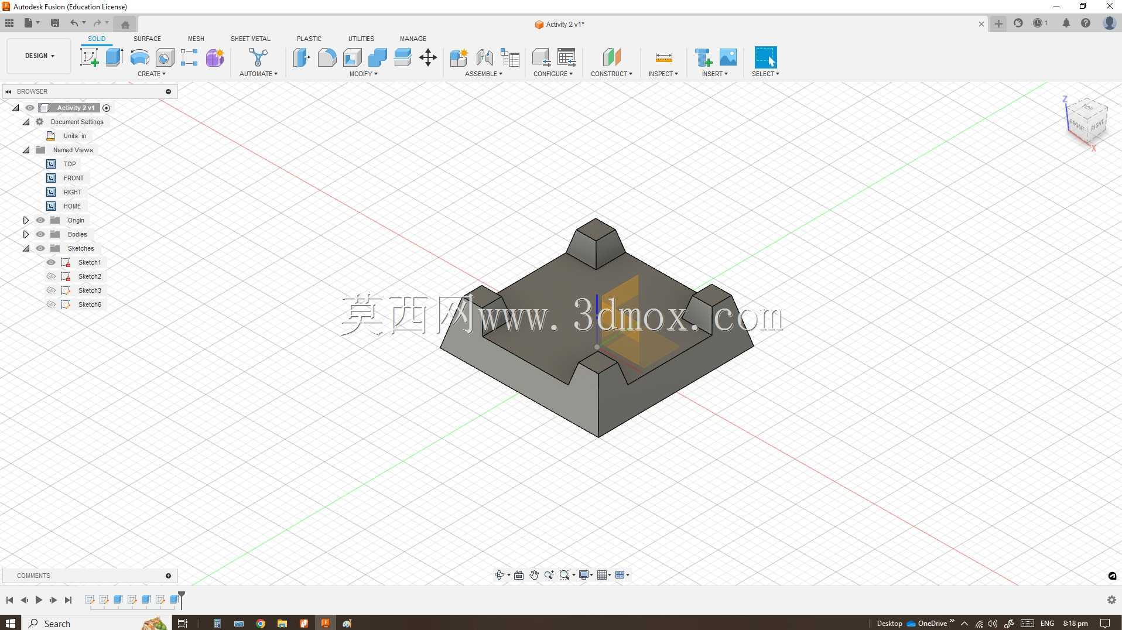
Task: Select the Offset Plane construct tool
Action: [611, 57]
